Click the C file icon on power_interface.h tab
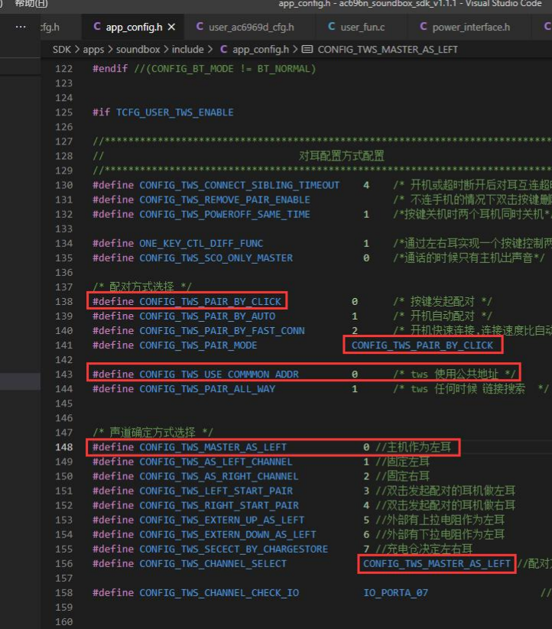This screenshot has height=629, width=552. click(424, 27)
